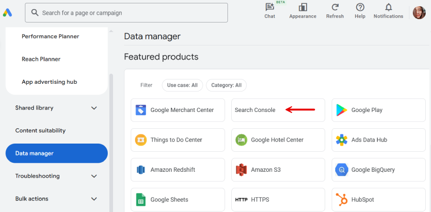Open the Chat beta panel
Screen dimensions: 431x212
[270, 11]
